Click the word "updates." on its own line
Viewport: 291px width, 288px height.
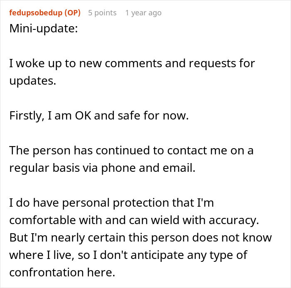tap(32, 81)
